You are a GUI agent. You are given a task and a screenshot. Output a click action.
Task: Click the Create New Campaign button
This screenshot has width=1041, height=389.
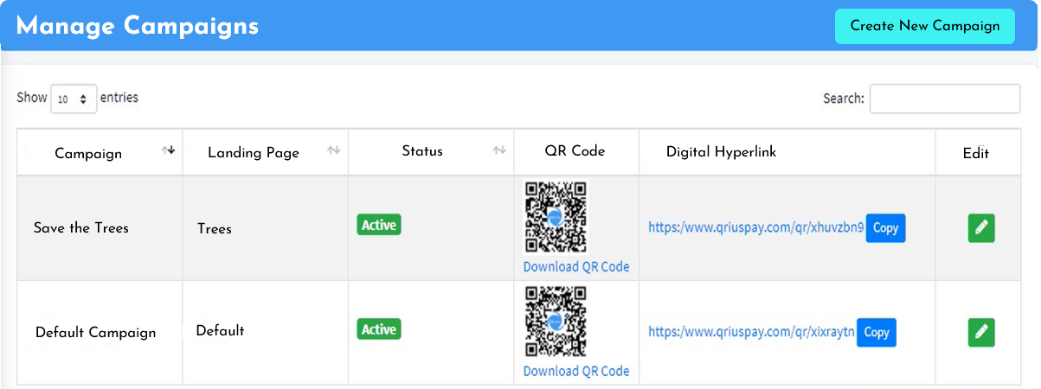point(925,26)
